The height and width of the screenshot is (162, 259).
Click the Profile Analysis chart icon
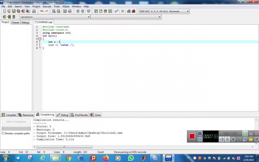(x=129, y=11)
